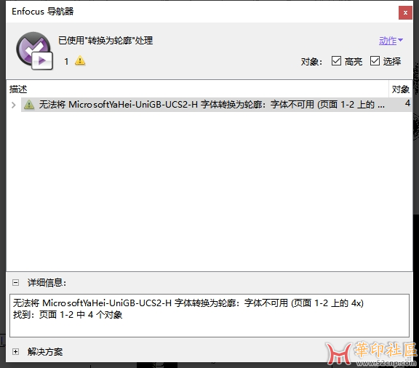Collapse the 详细信息 section
The width and height of the screenshot is (419, 368).
coord(16,282)
